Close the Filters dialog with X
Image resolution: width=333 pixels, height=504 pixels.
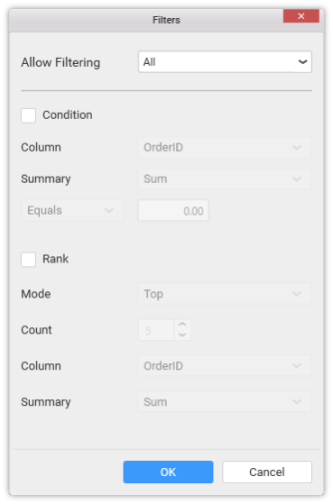[x=301, y=15]
